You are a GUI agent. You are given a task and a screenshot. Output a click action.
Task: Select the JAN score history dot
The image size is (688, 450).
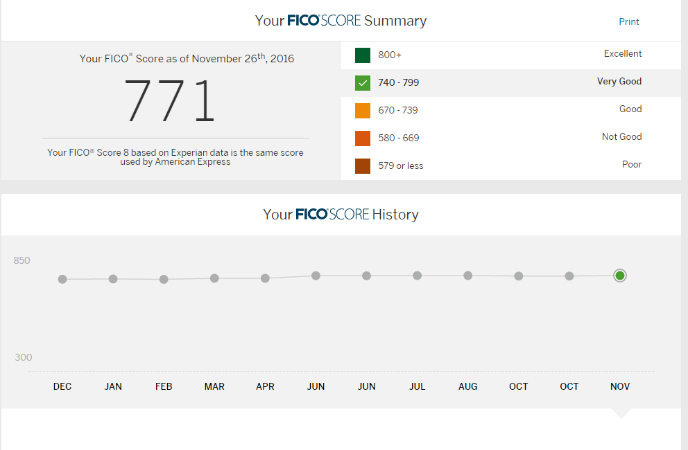coord(113,279)
